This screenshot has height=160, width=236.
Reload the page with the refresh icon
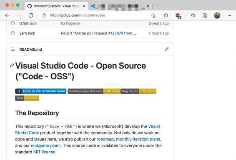click(x=31, y=15)
